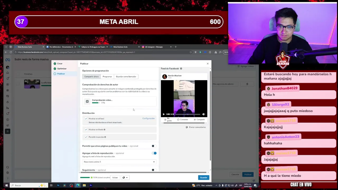Screen dimensions: 338x190
Task: Click Comentar in the feed preview
Action: click(x=182, y=120)
